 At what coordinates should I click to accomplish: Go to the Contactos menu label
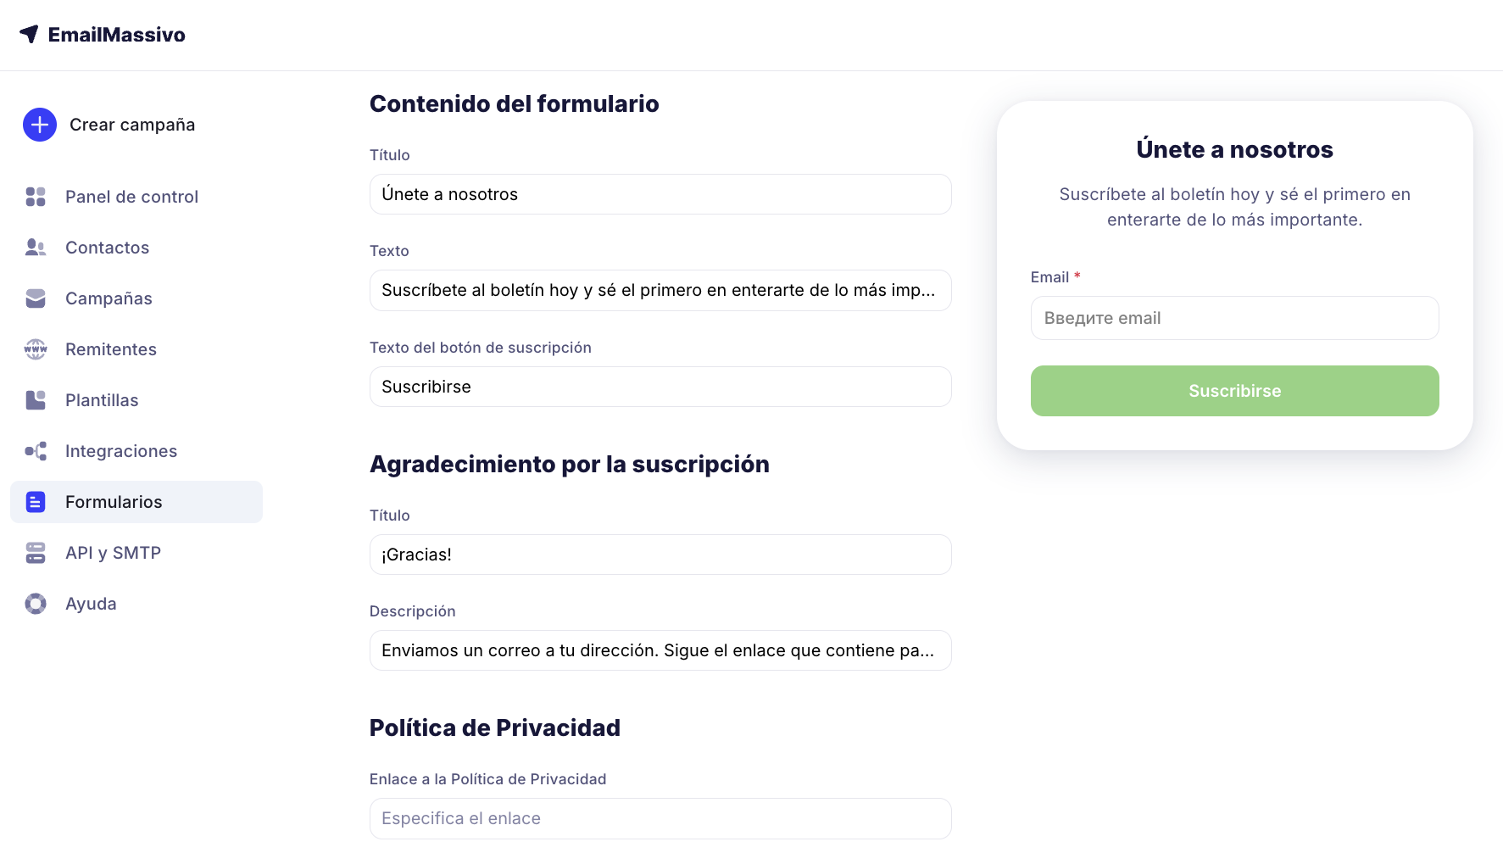pos(107,248)
